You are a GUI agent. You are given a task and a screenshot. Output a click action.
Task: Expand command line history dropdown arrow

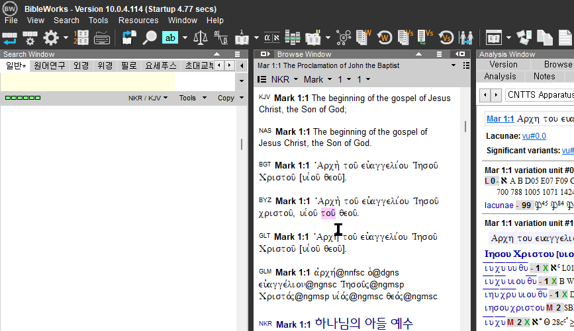(x=241, y=81)
